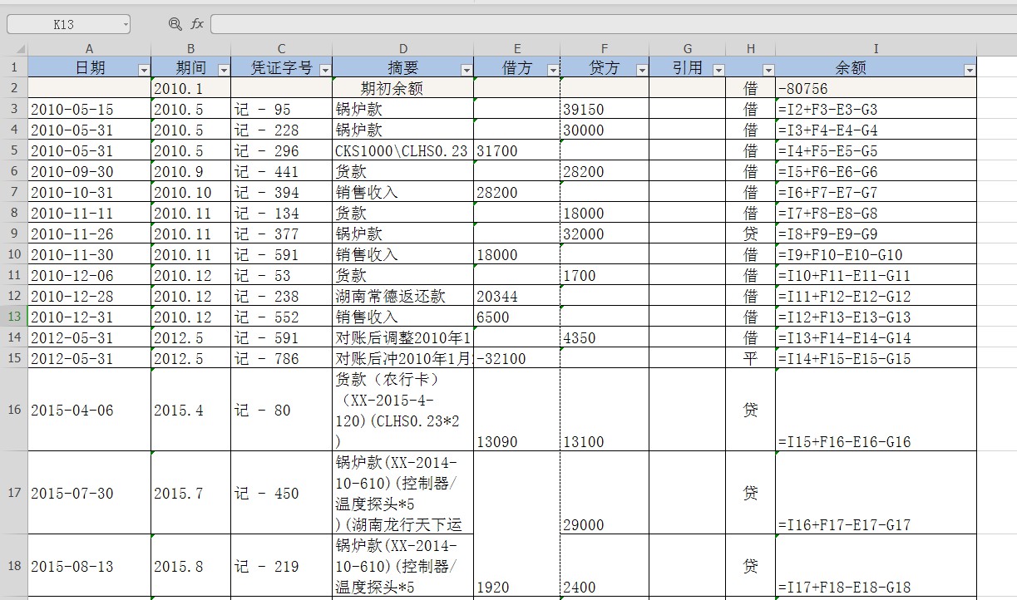Image resolution: width=1017 pixels, height=600 pixels.
Task: Select row 2 via its row header
Action: tap(12, 87)
